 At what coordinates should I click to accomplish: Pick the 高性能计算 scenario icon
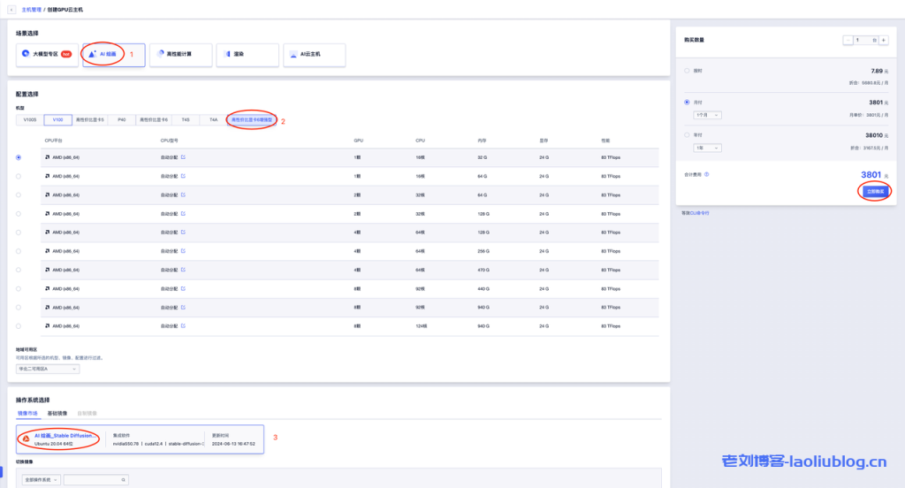coord(160,54)
